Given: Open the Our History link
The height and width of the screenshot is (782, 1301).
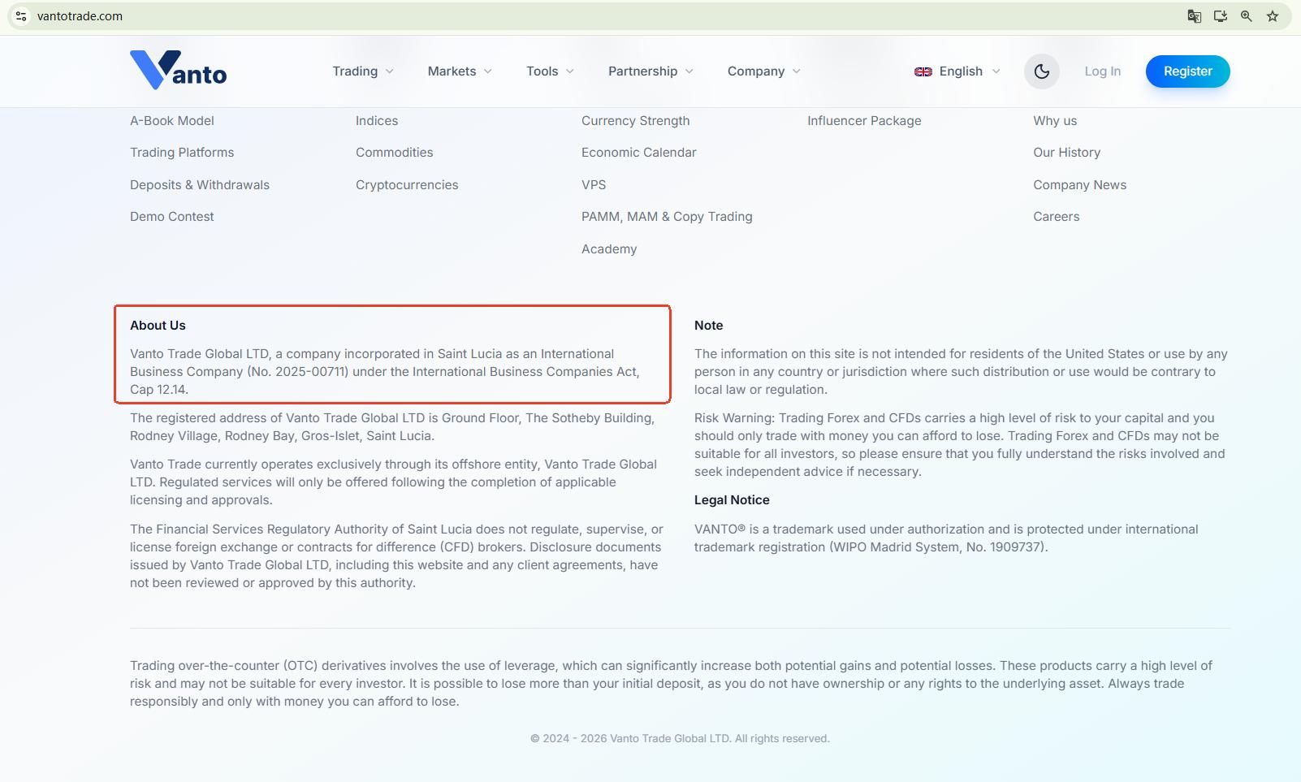Looking at the screenshot, I should point(1066,152).
